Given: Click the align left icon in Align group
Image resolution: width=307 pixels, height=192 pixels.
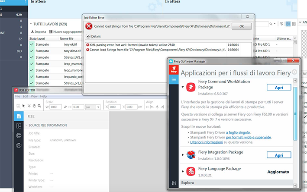Looking at the screenshot, I should click(x=152, y=107).
